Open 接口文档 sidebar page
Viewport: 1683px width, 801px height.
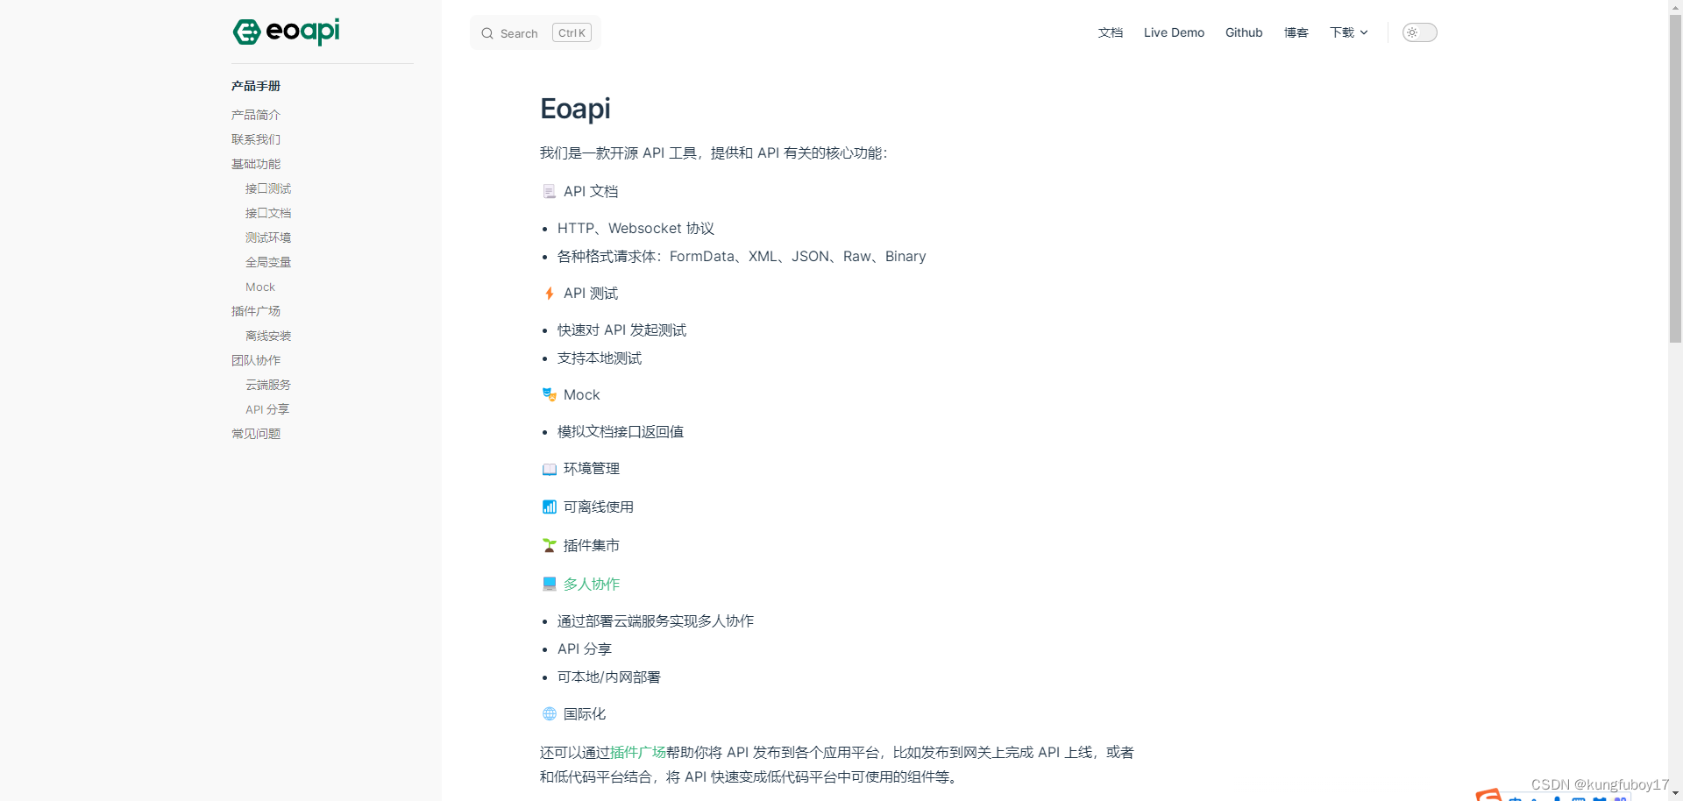[x=268, y=213]
